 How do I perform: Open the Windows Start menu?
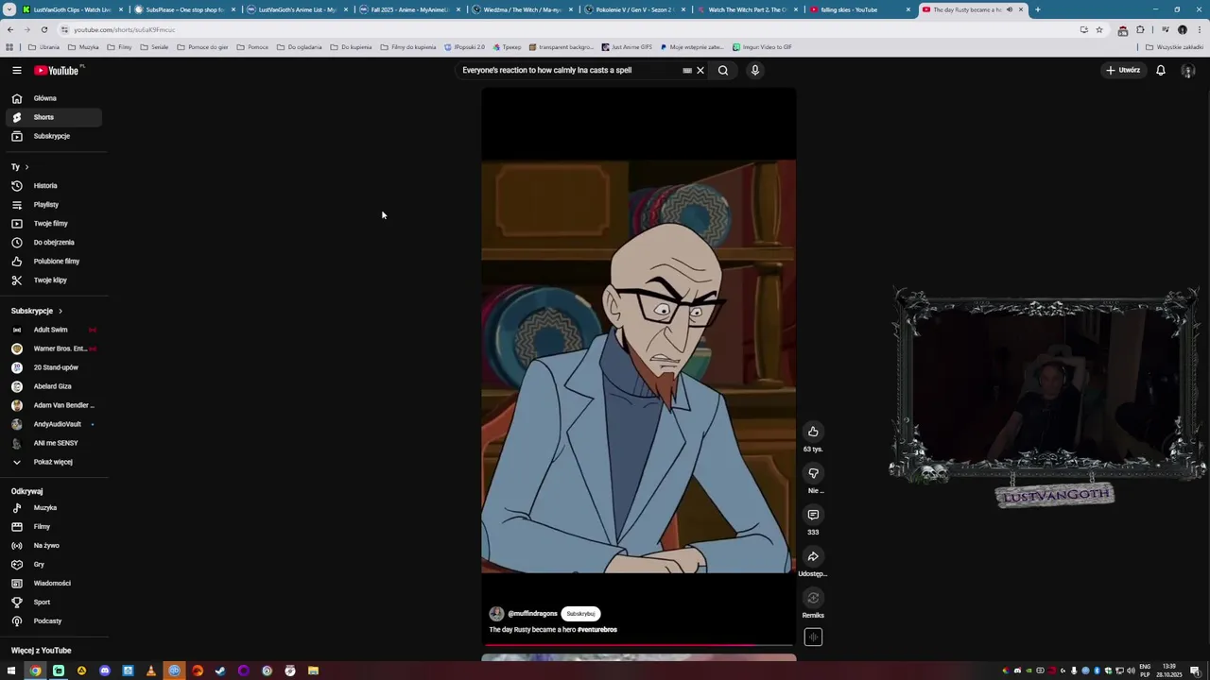tap(11, 671)
